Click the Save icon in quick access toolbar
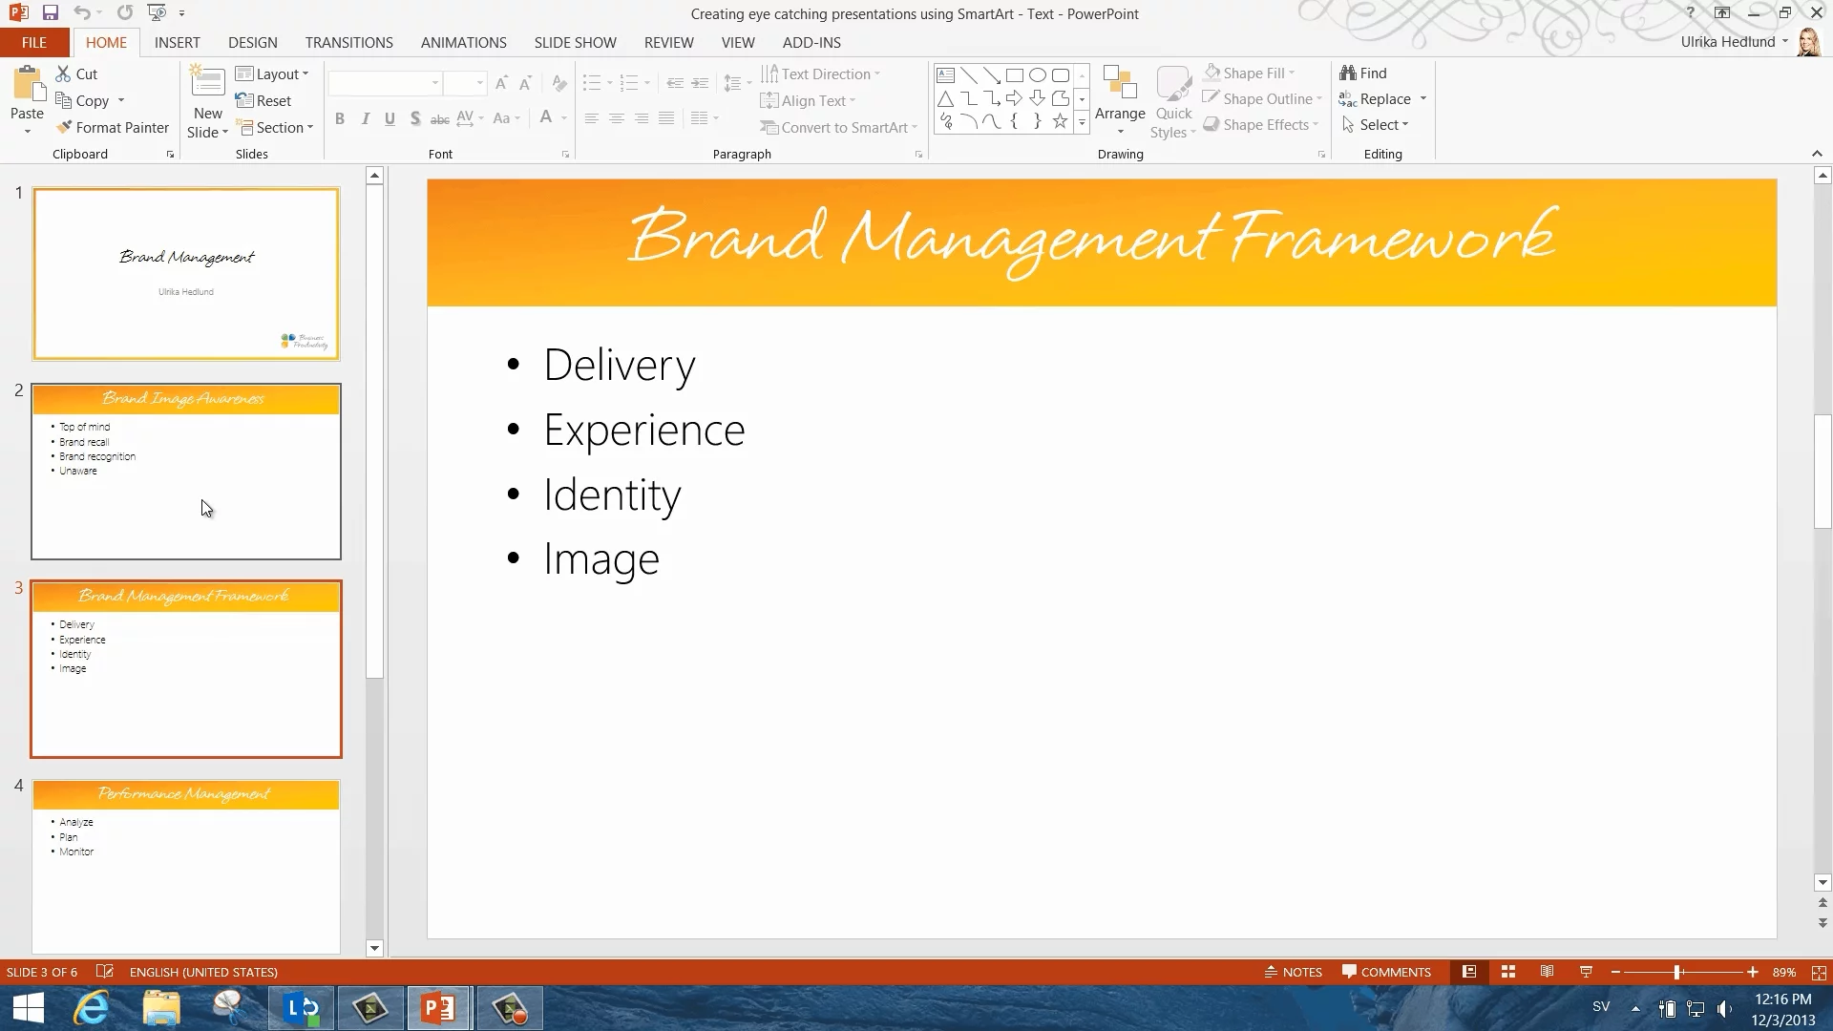The height and width of the screenshot is (1031, 1833). (x=51, y=13)
